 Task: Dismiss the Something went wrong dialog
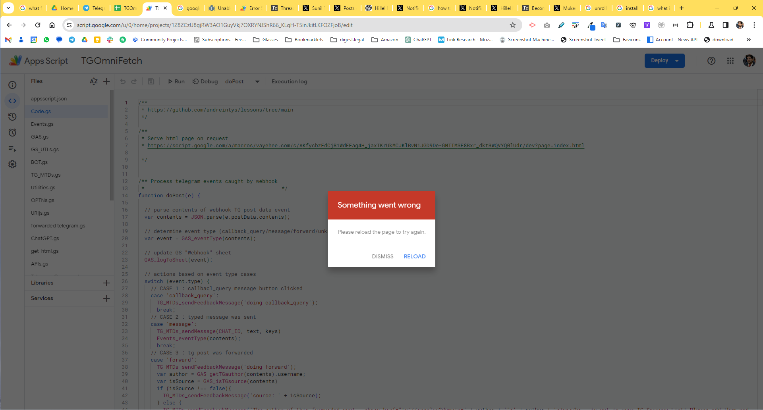382,256
